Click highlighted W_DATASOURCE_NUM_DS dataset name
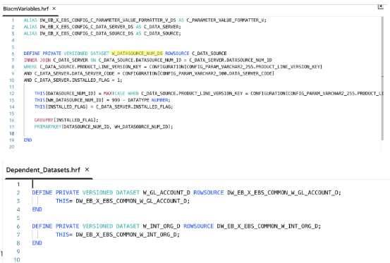This screenshot has width=390, height=263. [137, 54]
